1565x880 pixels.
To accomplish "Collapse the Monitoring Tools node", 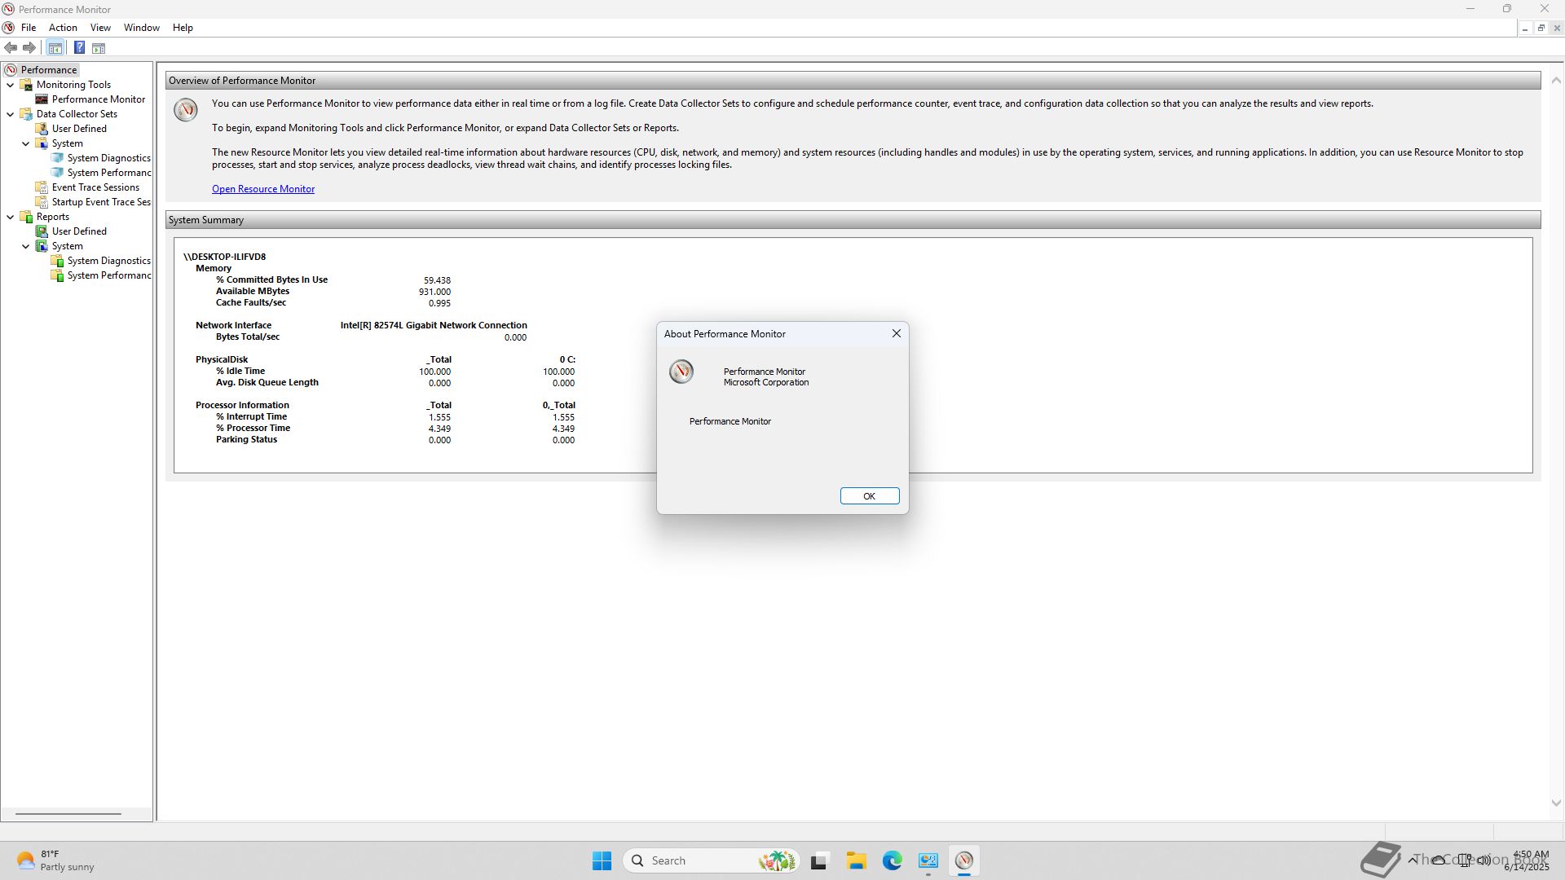I will (11, 85).
